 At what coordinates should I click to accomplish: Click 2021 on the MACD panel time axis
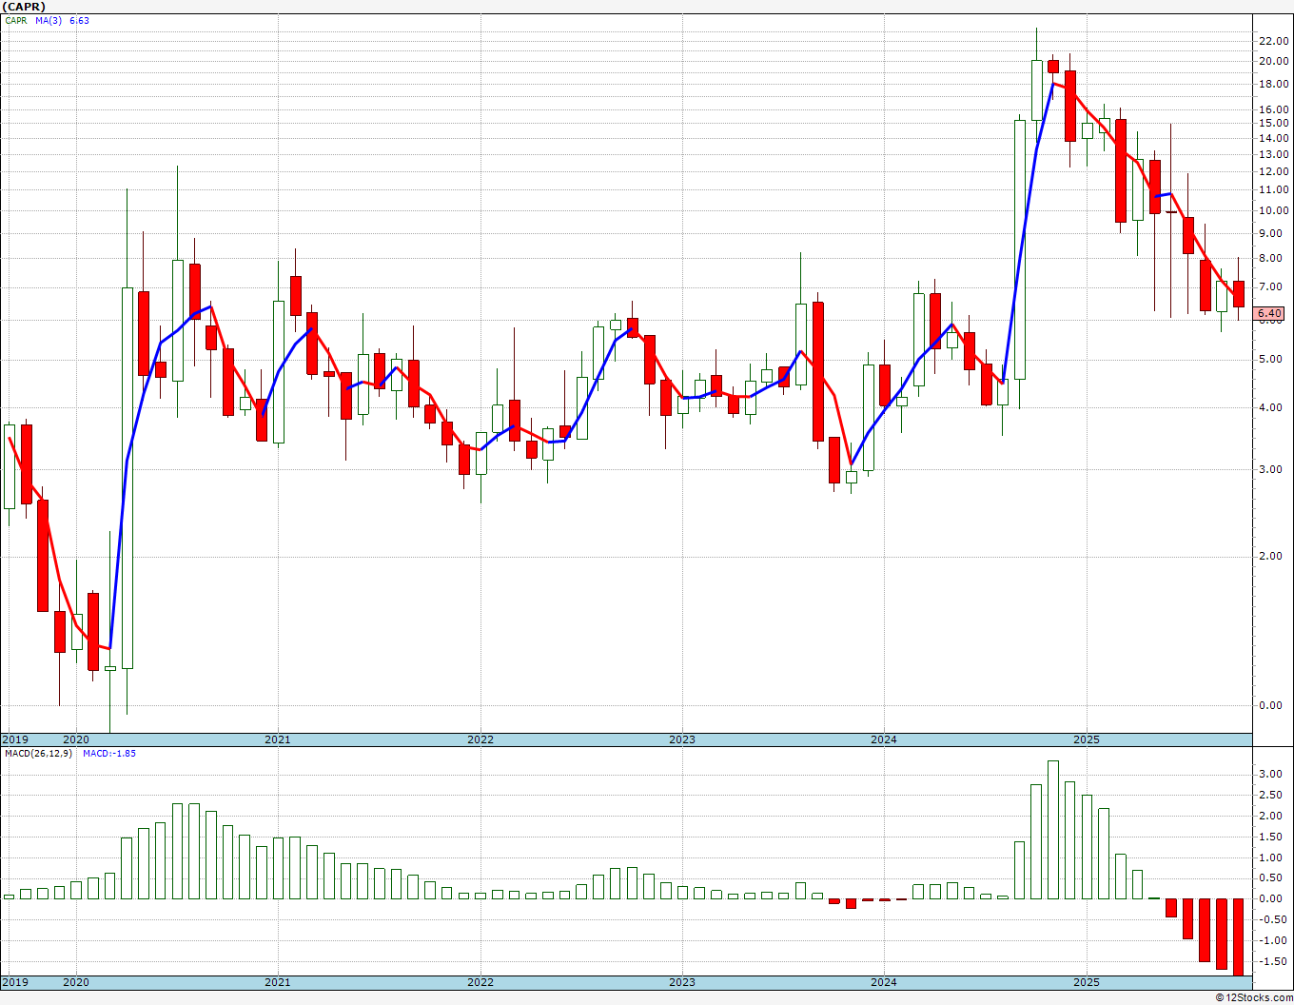pyautogui.click(x=278, y=982)
